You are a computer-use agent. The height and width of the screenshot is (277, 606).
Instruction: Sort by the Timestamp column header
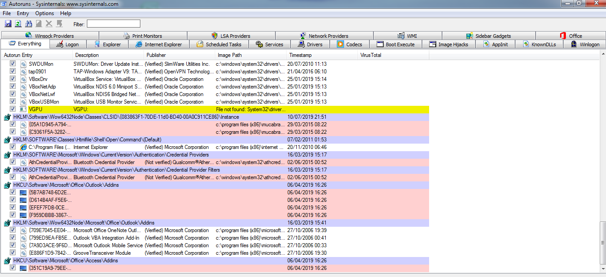pyautogui.click(x=300, y=55)
